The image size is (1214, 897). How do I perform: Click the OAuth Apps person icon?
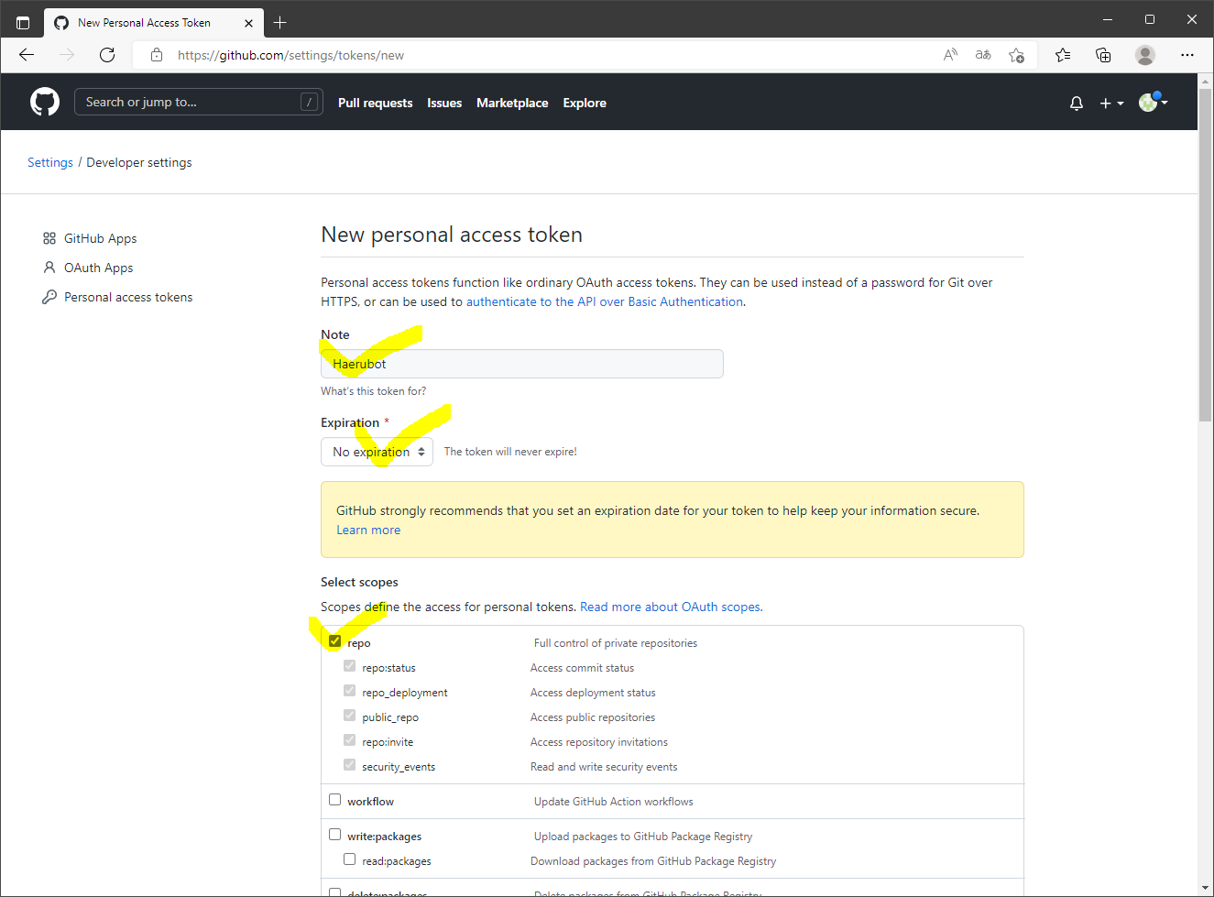coord(49,268)
